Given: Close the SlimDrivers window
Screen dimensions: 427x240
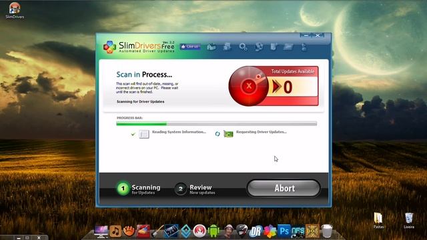Looking at the screenshot, I should click(318, 35).
